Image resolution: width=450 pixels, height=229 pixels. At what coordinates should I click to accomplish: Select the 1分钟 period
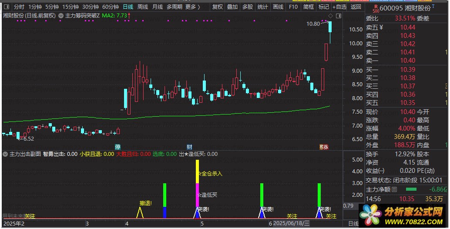coord(35,7)
